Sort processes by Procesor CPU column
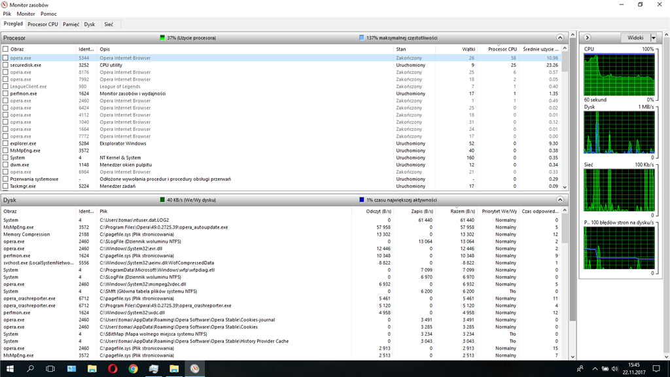The height and width of the screenshot is (377, 670). click(498, 49)
